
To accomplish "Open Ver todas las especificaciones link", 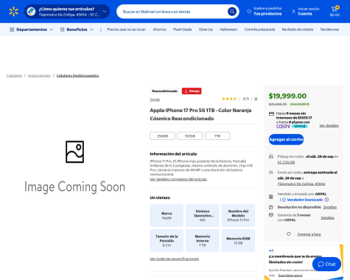I will (x=175, y=259).
